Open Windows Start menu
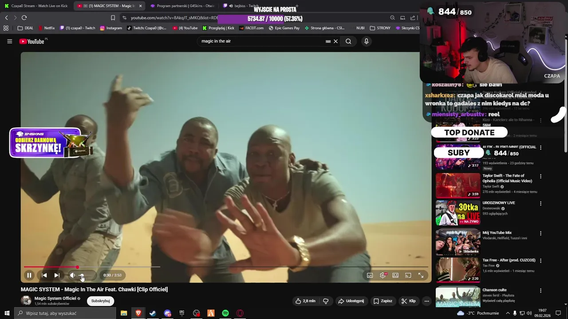Screen dimensions: 568x319 point(7,313)
